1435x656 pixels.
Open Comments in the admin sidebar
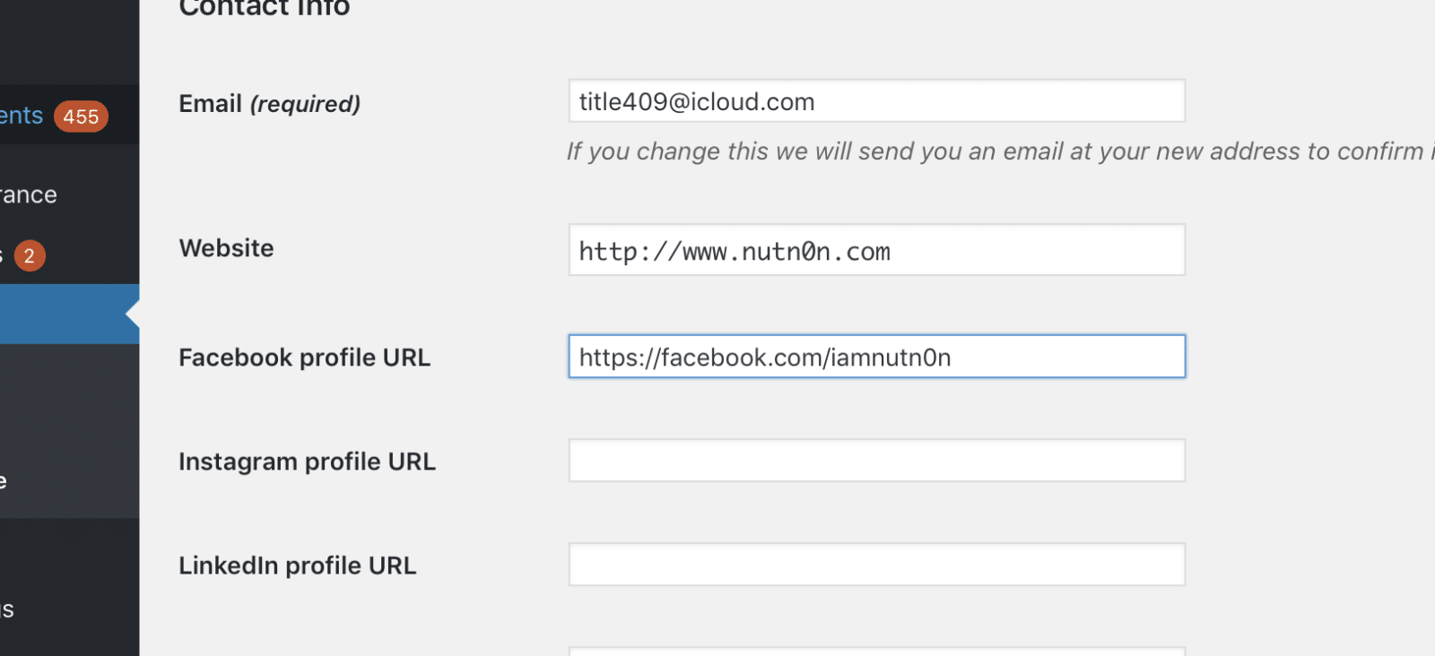coord(22,116)
